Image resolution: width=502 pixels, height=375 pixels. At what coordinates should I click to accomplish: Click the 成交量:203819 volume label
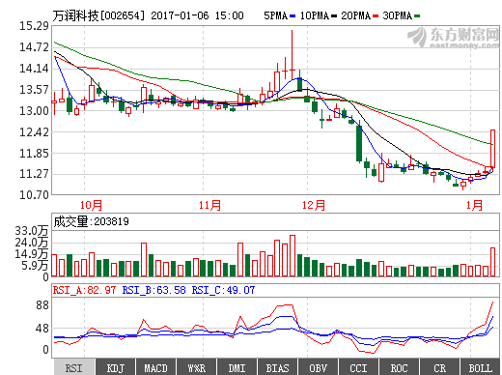point(91,221)
